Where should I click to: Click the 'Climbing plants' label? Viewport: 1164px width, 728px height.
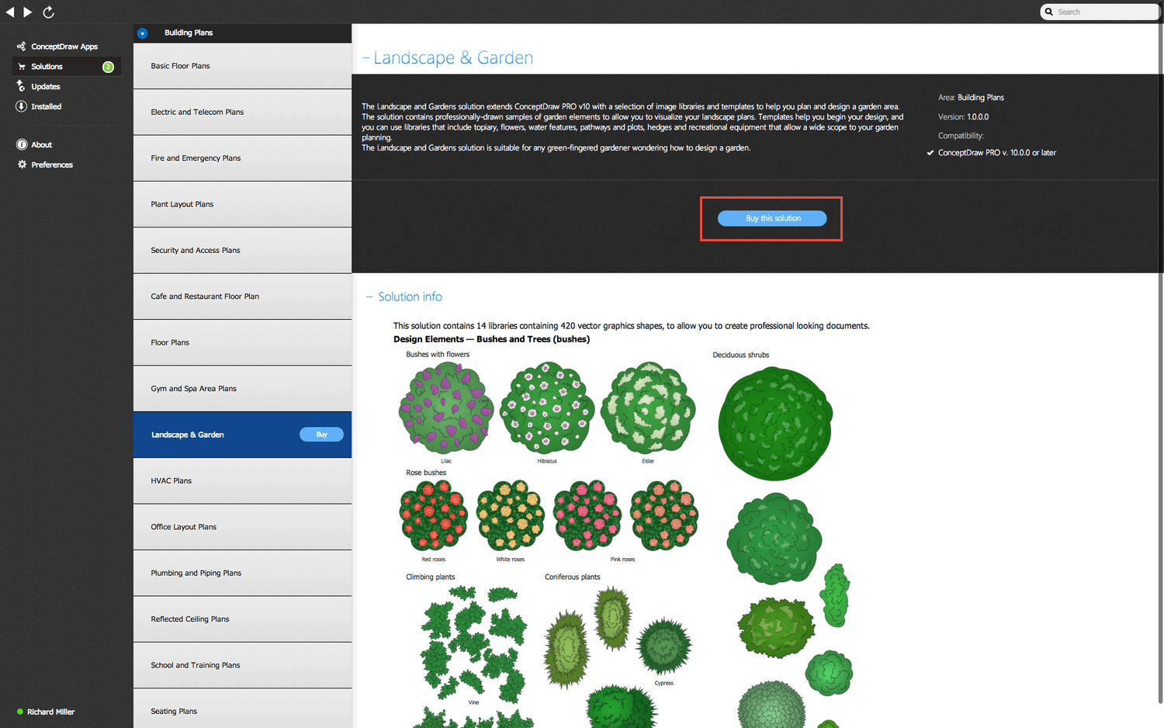point(431,577)
